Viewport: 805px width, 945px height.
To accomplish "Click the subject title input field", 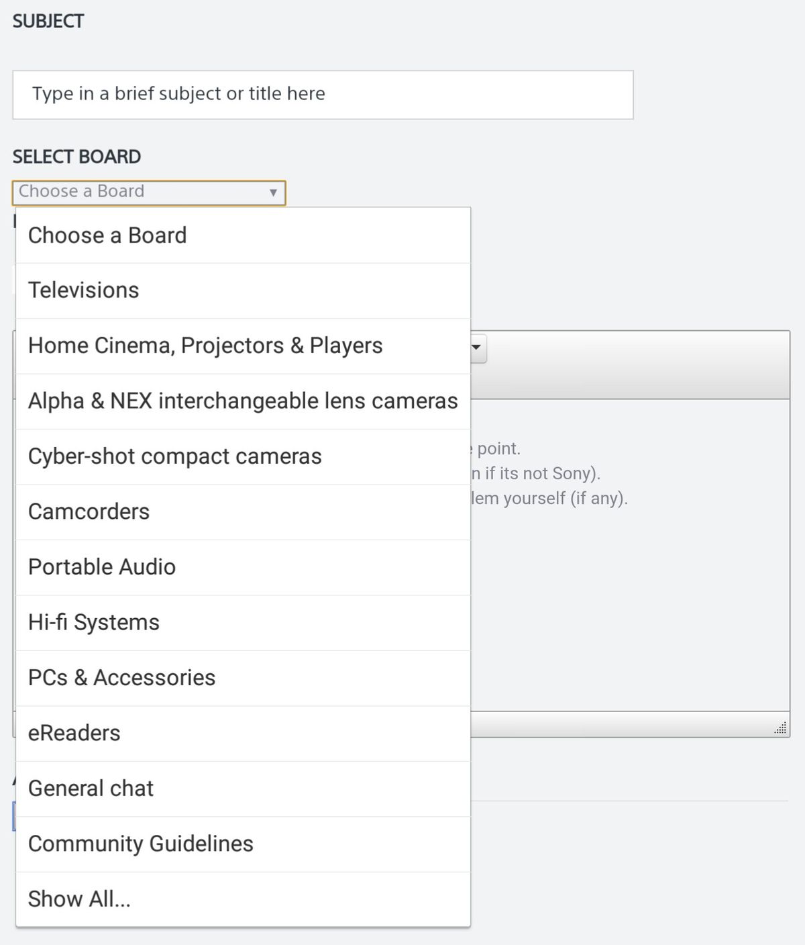I will 323,95.
